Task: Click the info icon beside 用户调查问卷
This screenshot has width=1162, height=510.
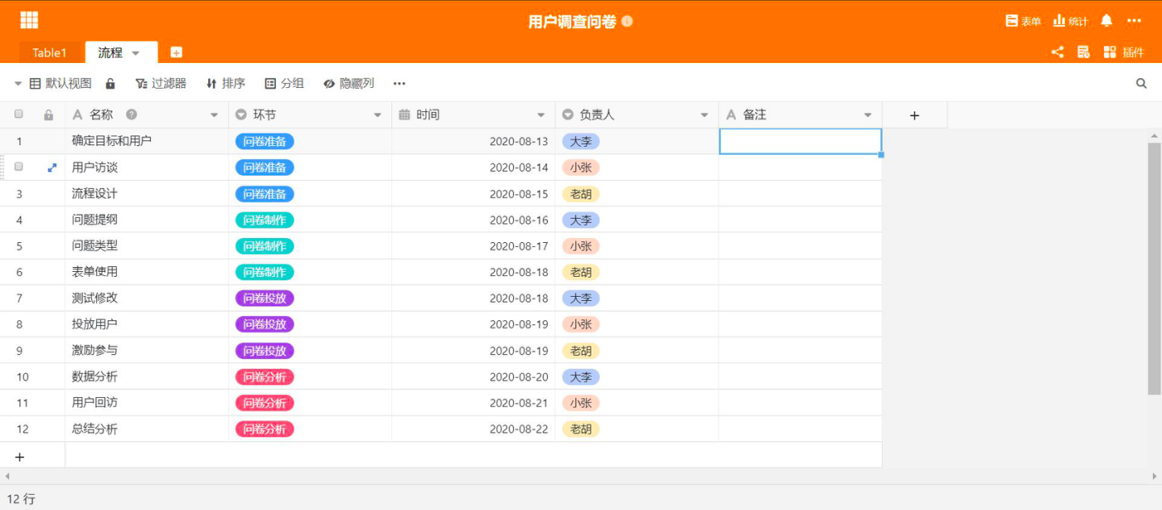Action: point(628,22)
